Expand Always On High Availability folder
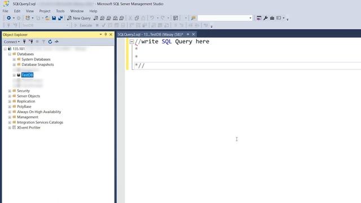 (x=10, y=112)
